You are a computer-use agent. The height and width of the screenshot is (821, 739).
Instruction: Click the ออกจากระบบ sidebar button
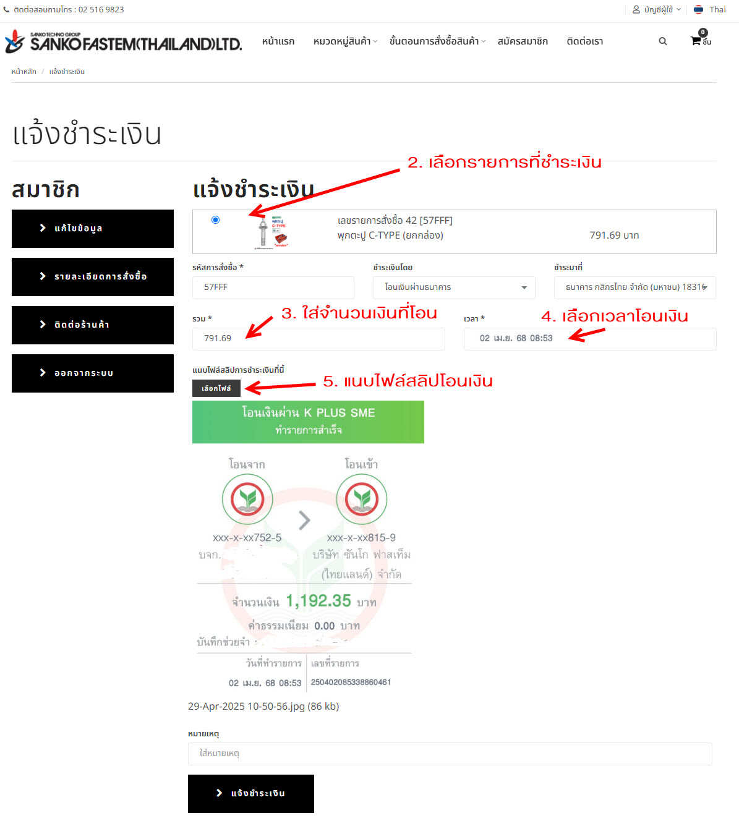(93, 373)
